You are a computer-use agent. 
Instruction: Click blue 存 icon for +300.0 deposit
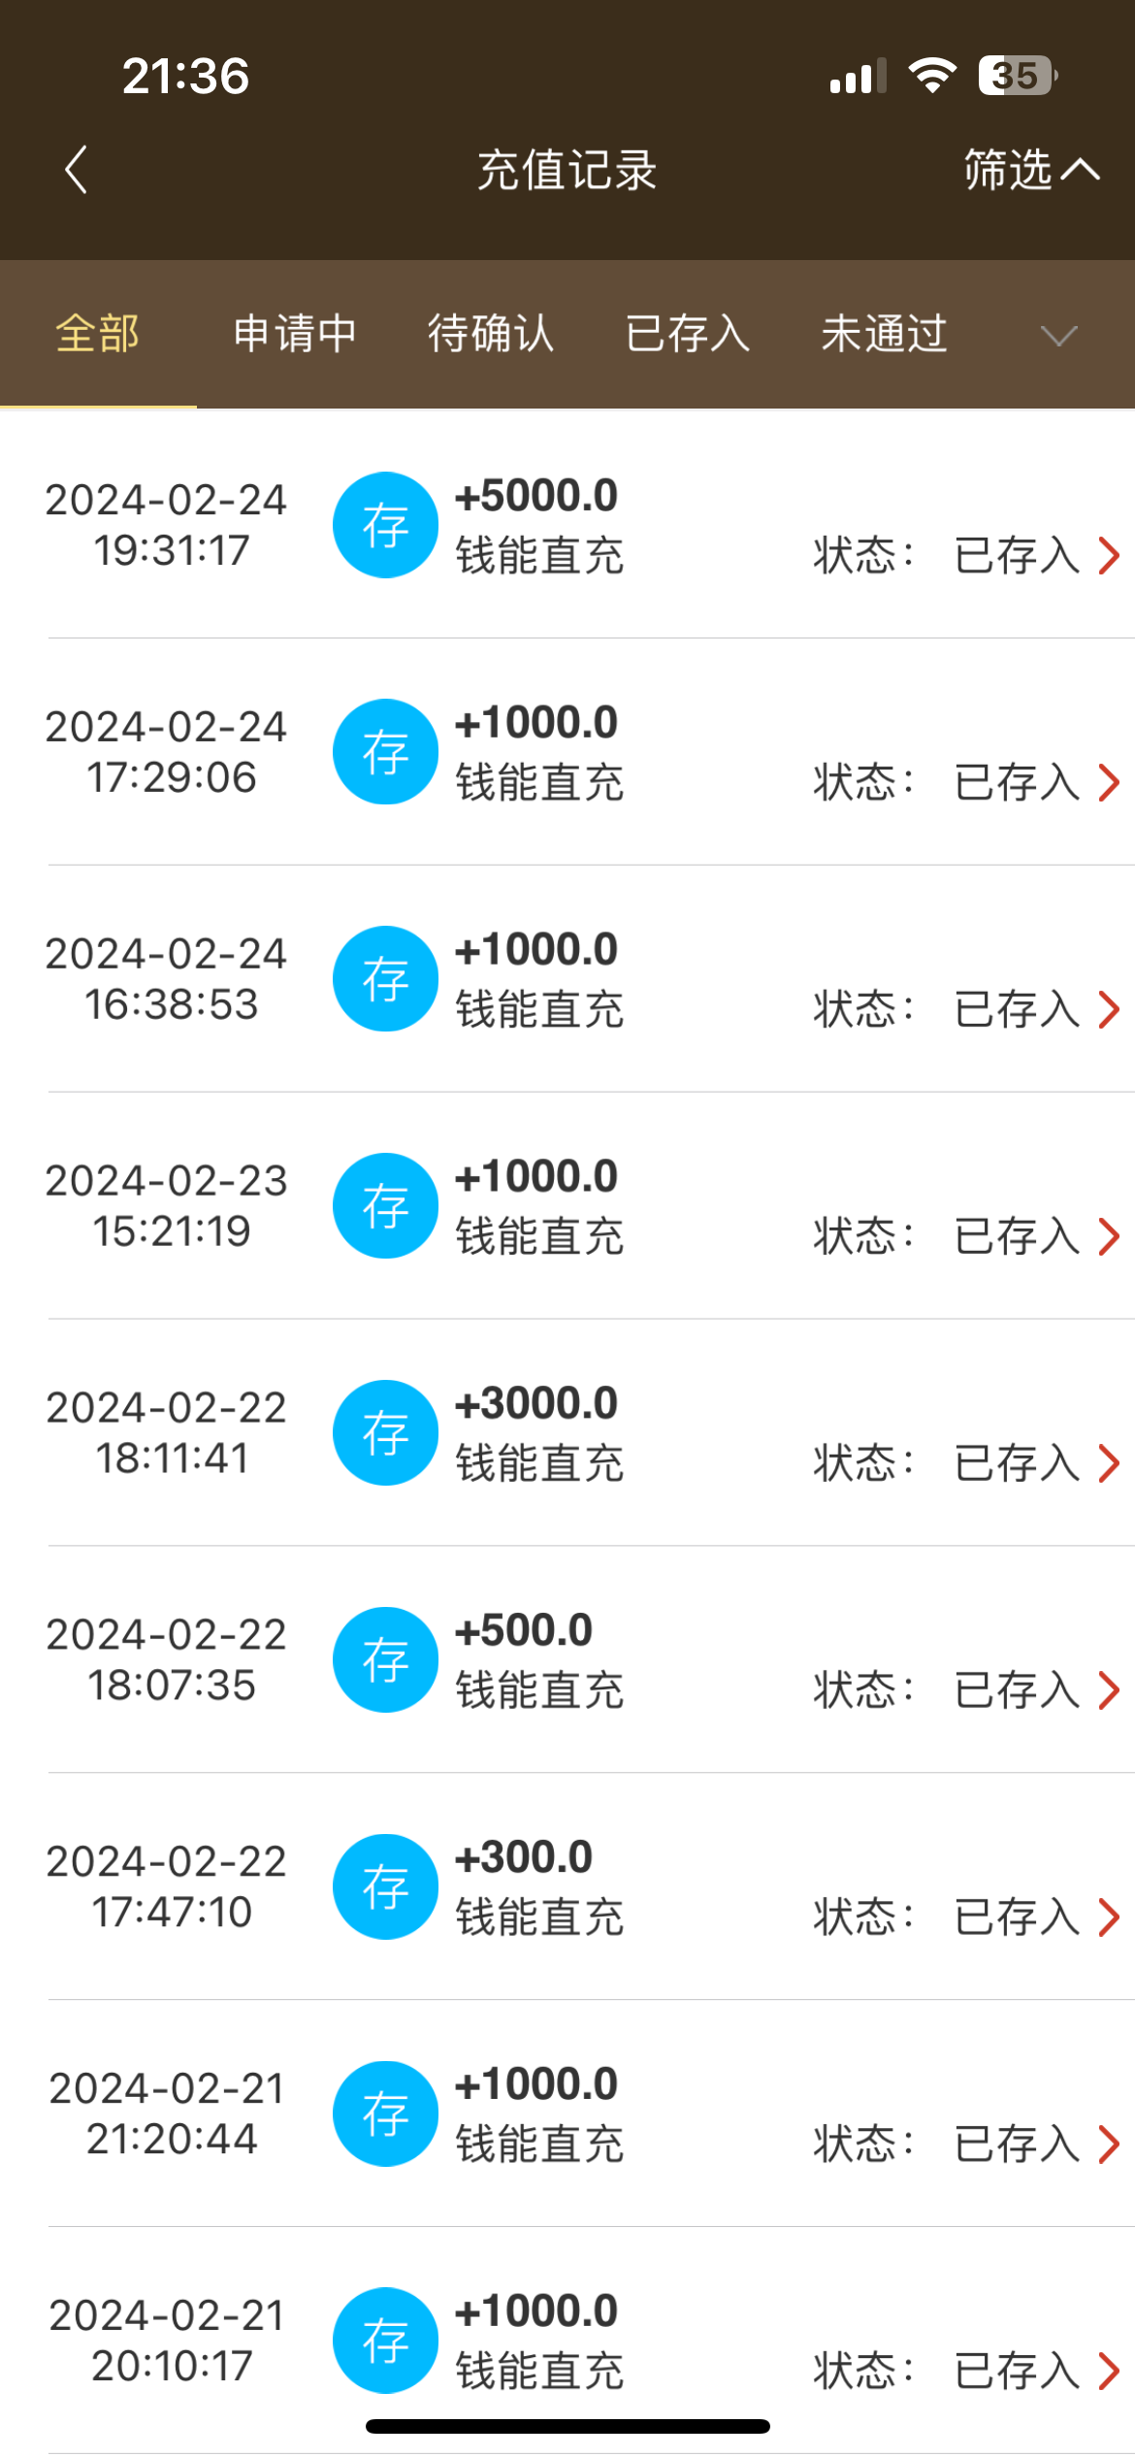pyautogui.click(x=385, y=1887)
